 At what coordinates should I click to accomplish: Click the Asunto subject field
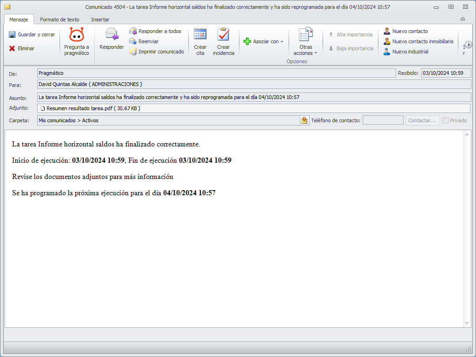click(x=254, y=98)
